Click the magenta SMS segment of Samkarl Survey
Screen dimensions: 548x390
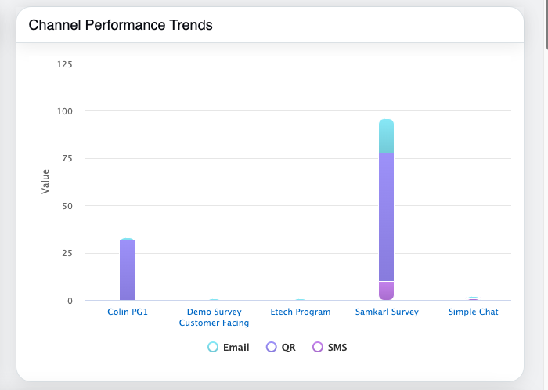pos(386,291)
